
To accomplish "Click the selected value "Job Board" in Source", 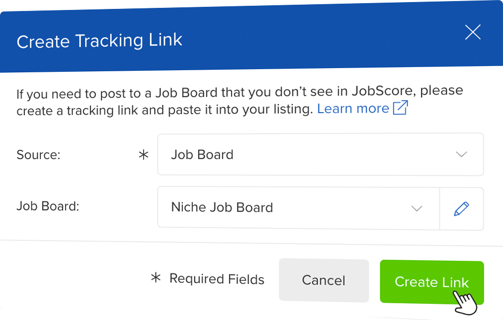I will click(202, 155).
